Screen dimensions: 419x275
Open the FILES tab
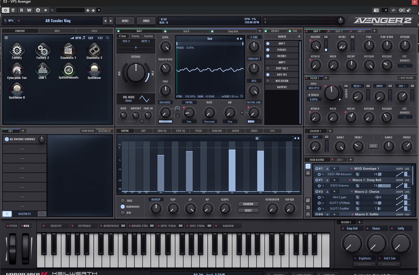[94, 31]
